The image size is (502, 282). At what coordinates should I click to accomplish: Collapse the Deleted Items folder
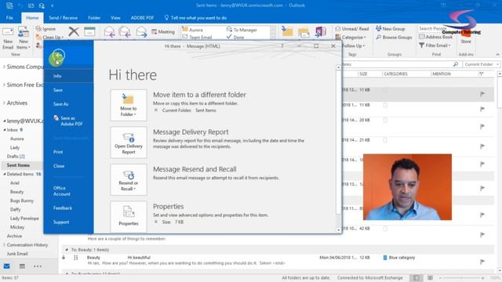click(x=5, y=174)
